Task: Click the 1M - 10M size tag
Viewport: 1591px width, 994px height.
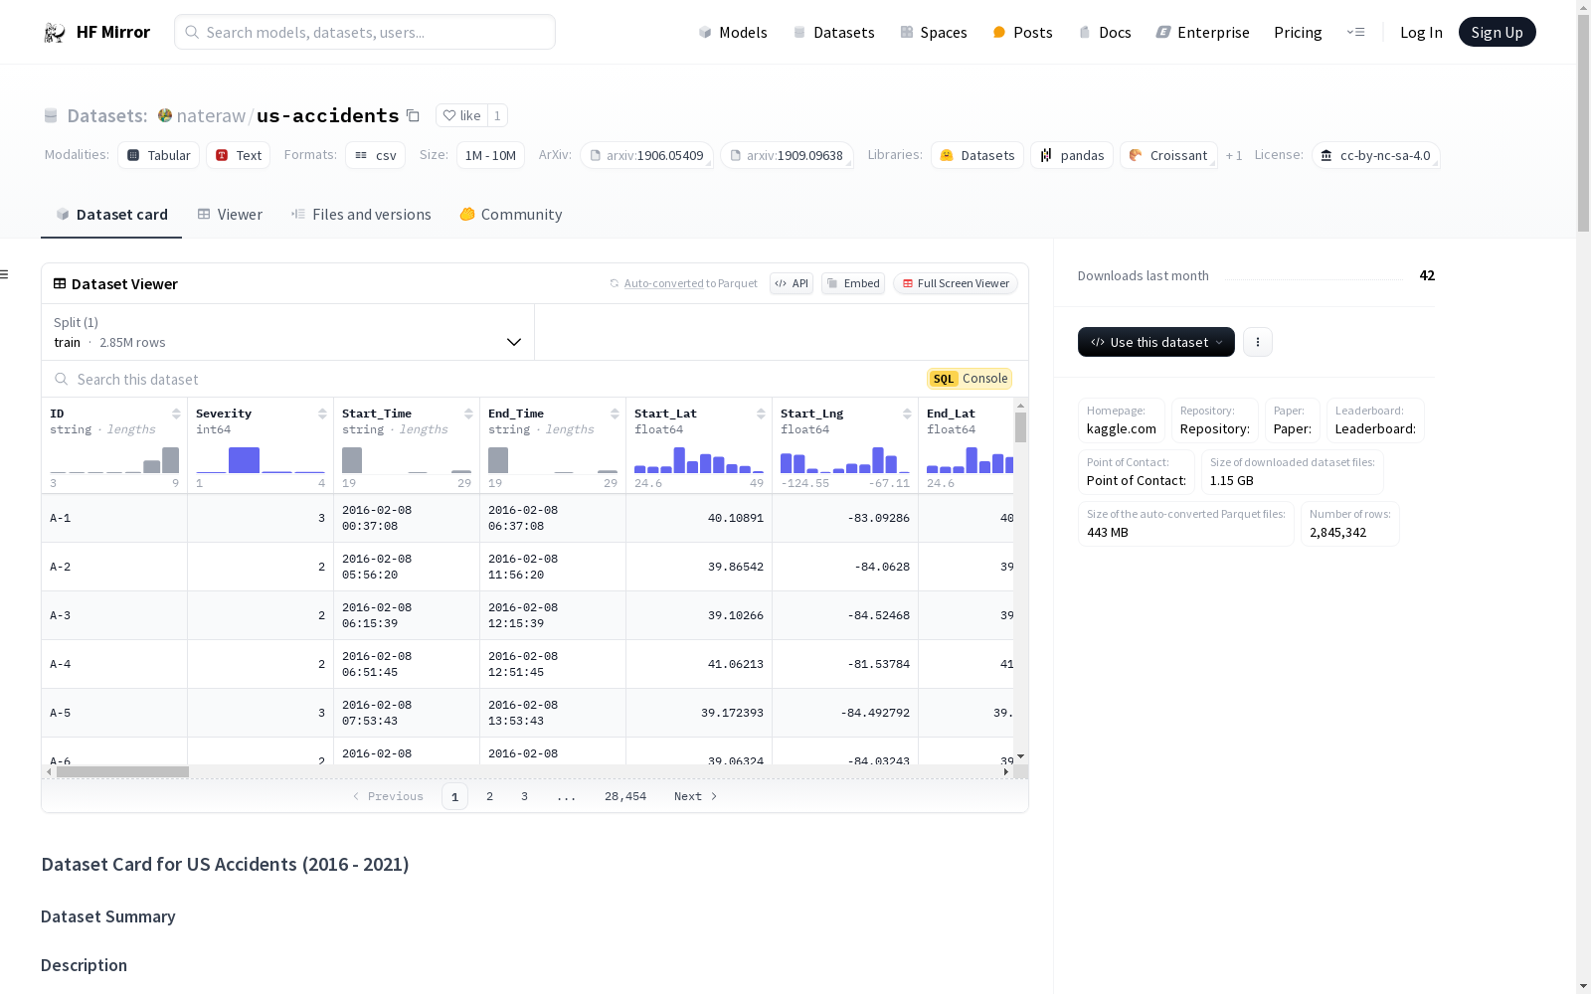Action: (490, 155)
